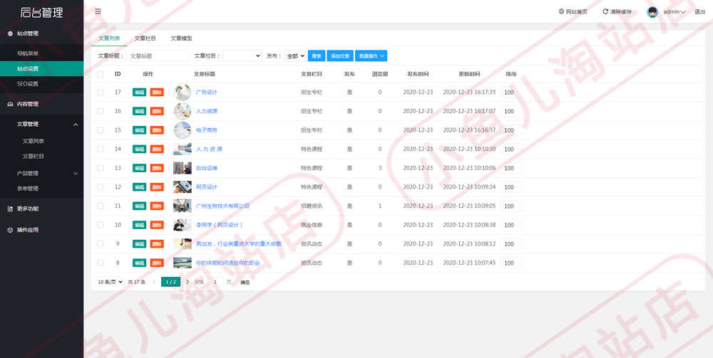This screenshot has height=358, width=713.
Task: Open the 文章栏目 filter dropdown
Action: pos(242,56)
